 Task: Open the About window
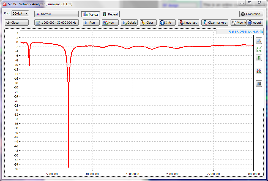tap(255, 23)
